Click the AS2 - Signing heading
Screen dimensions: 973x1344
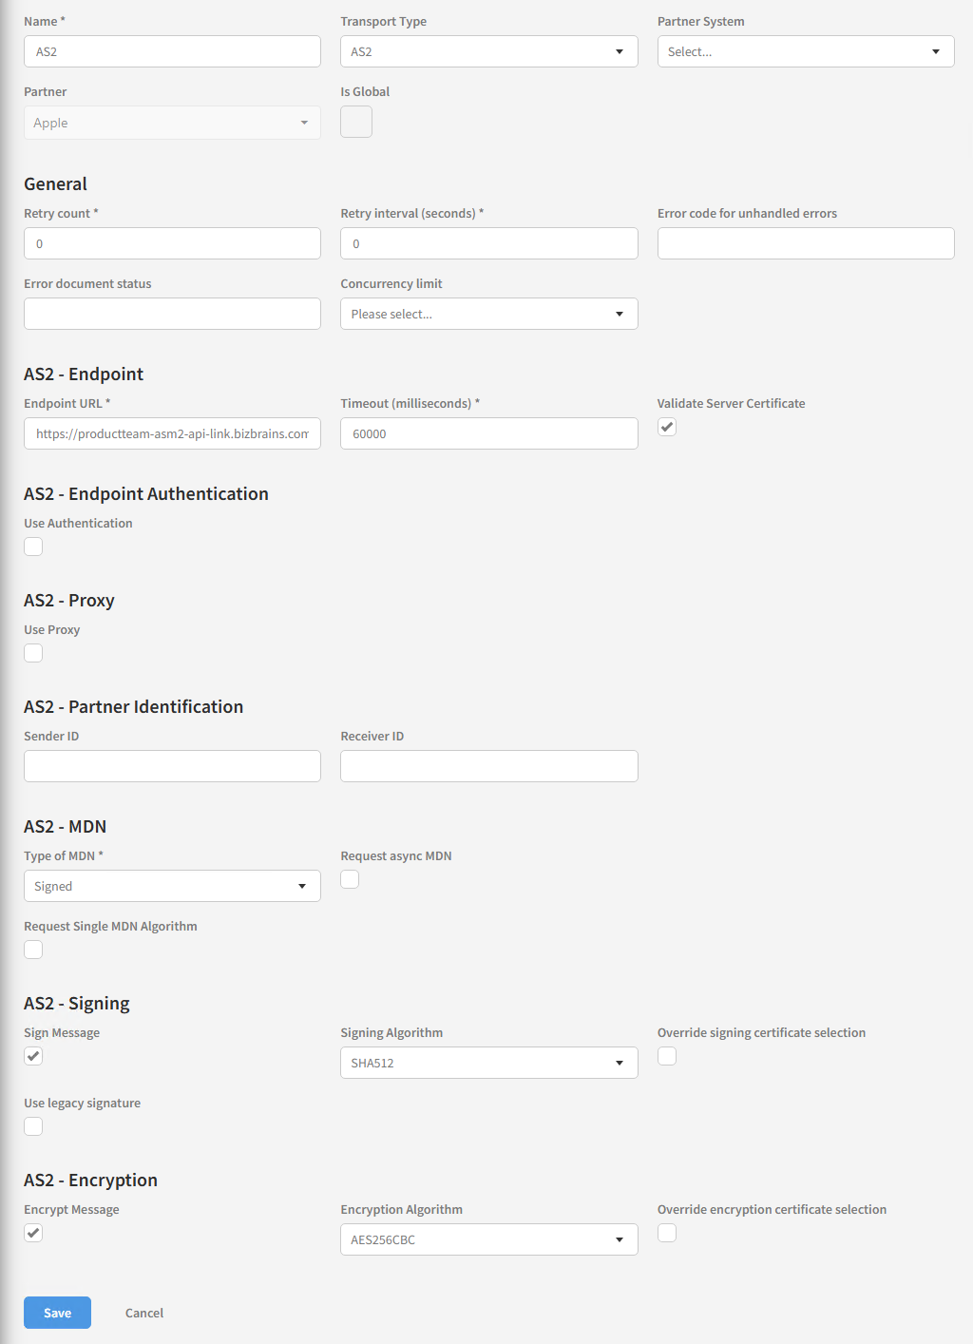click(x=77, y=1004)
